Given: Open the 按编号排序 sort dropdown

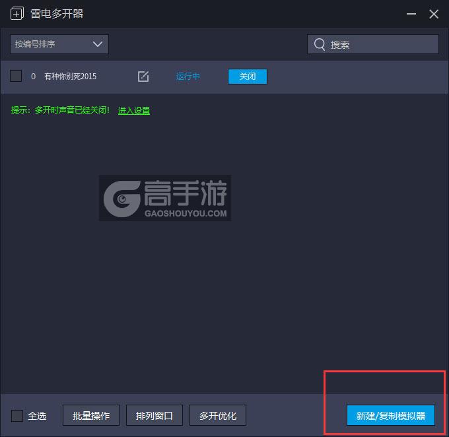Looking at the screenshot, I should 59,44.
